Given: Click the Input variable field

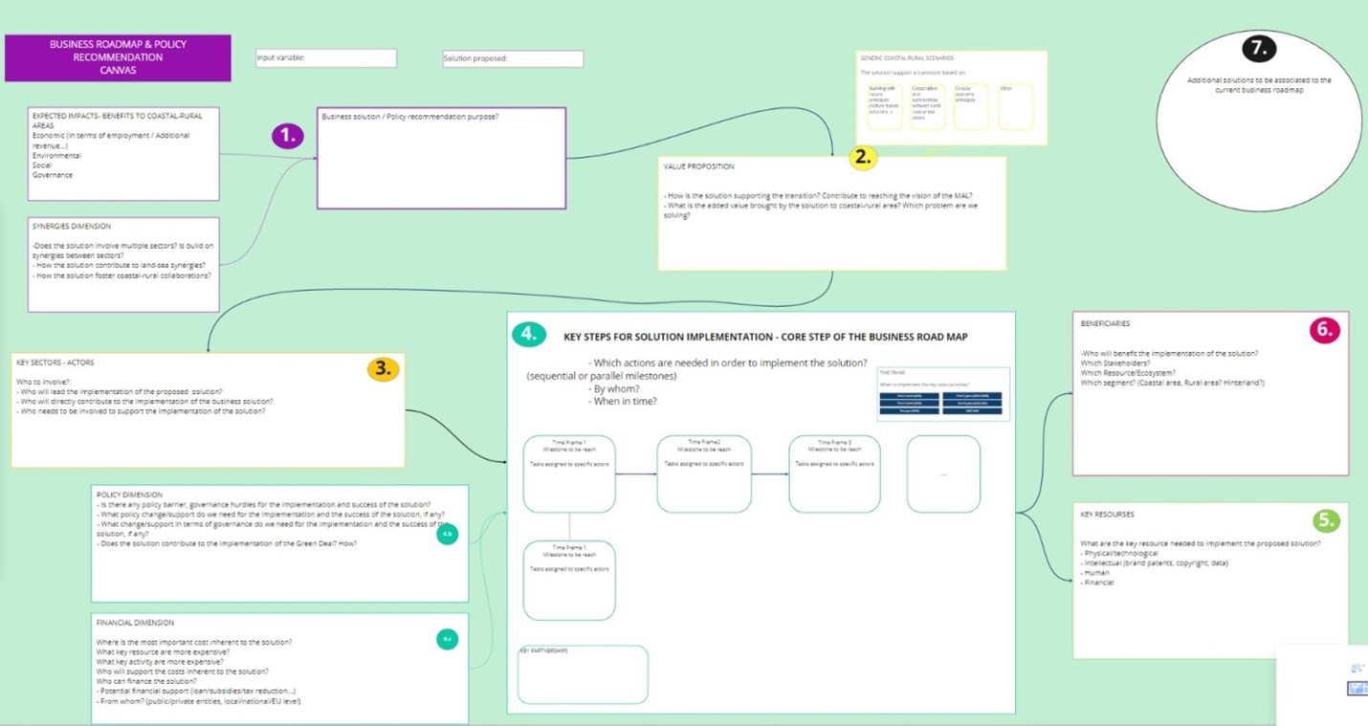Looking at the screenshot, I should 325,58.
